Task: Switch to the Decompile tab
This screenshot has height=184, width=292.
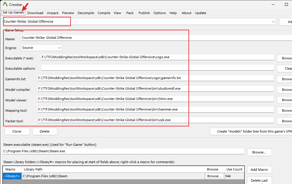Action: (x=86, y=13)
